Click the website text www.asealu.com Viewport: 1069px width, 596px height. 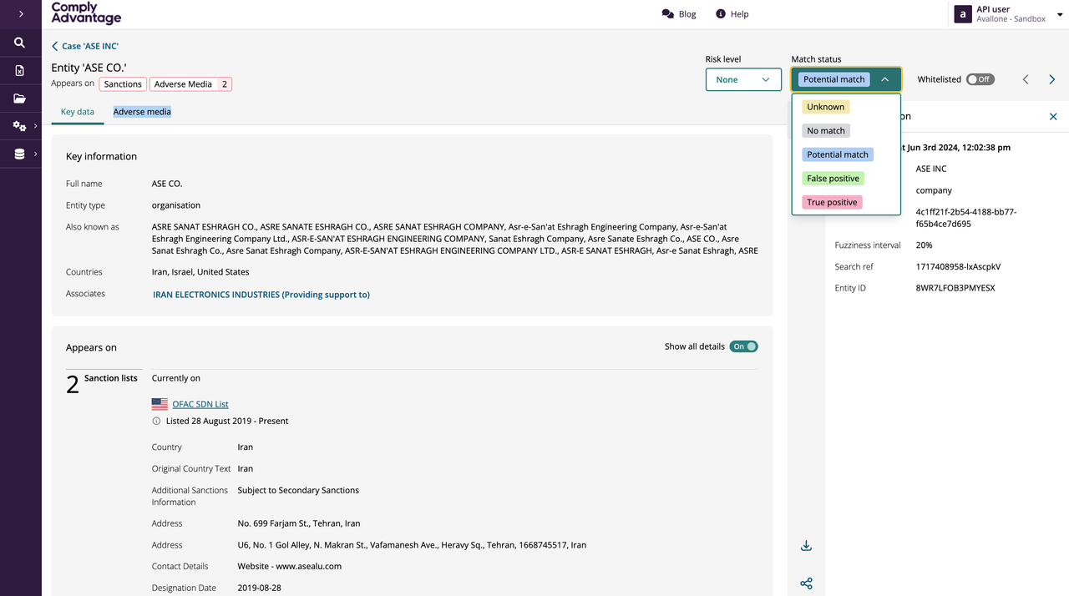[308, 566]
